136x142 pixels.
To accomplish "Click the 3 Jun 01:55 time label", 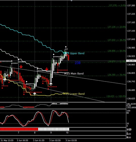I will coord(39,140).
